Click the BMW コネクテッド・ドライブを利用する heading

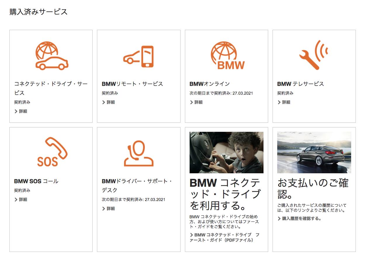pyautogui.click(x=225, y=194)
